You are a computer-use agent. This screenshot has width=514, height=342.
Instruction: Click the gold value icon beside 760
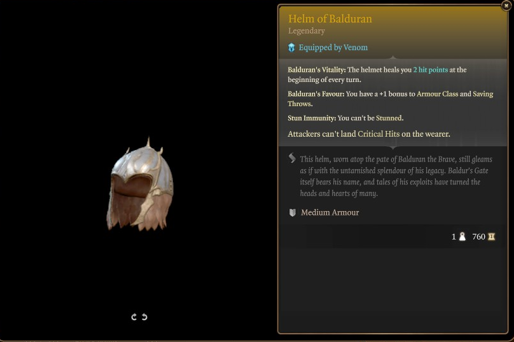[491, 236]
